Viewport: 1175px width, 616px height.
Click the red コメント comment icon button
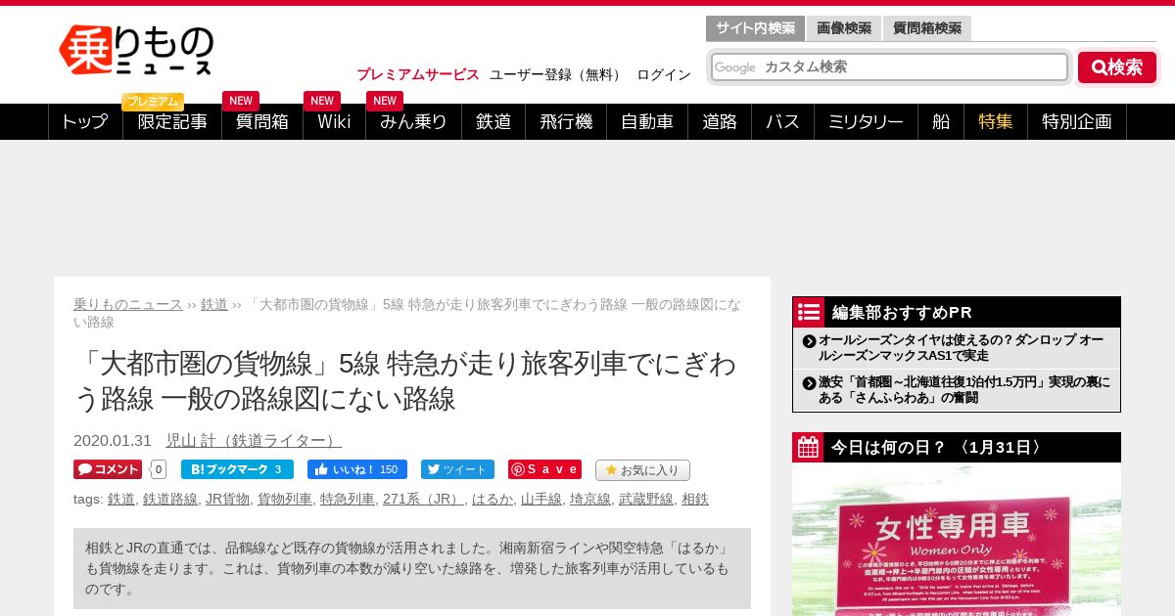pos(108,469)
